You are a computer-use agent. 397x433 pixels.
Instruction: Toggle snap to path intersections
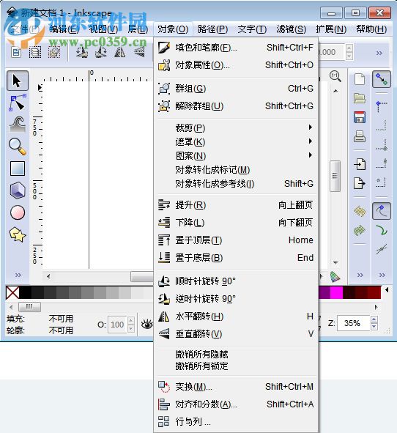382,249
